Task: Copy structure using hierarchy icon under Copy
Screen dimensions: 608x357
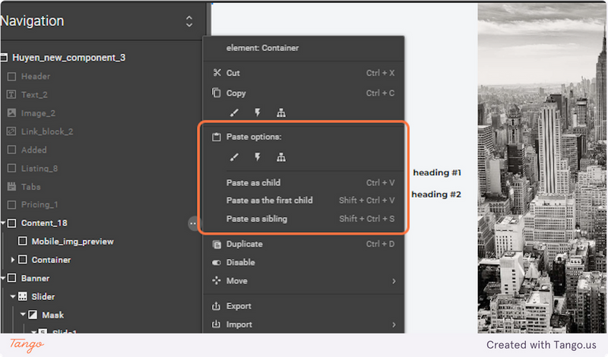Action: [x=281, y=113]
